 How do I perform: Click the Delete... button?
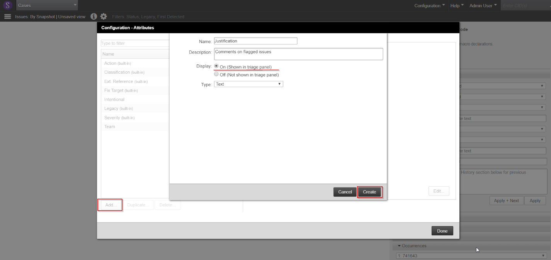click(x=167, y=205)
